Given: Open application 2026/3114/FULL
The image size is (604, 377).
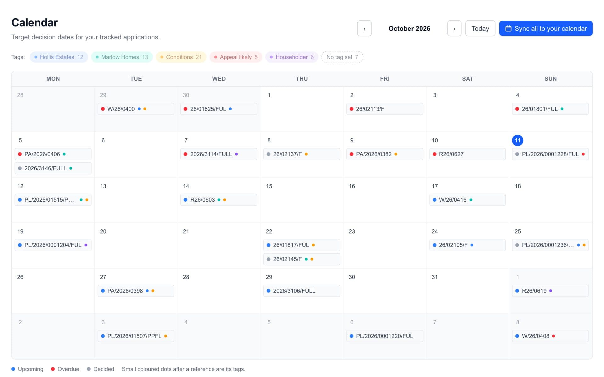Looking at the screenshot, I should [x=219, y=154].
